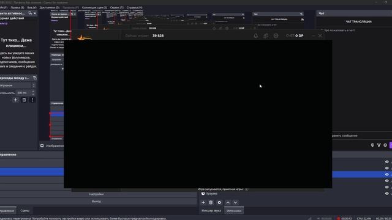Undock the Лента активности panel using float icon

pos(30,13)
